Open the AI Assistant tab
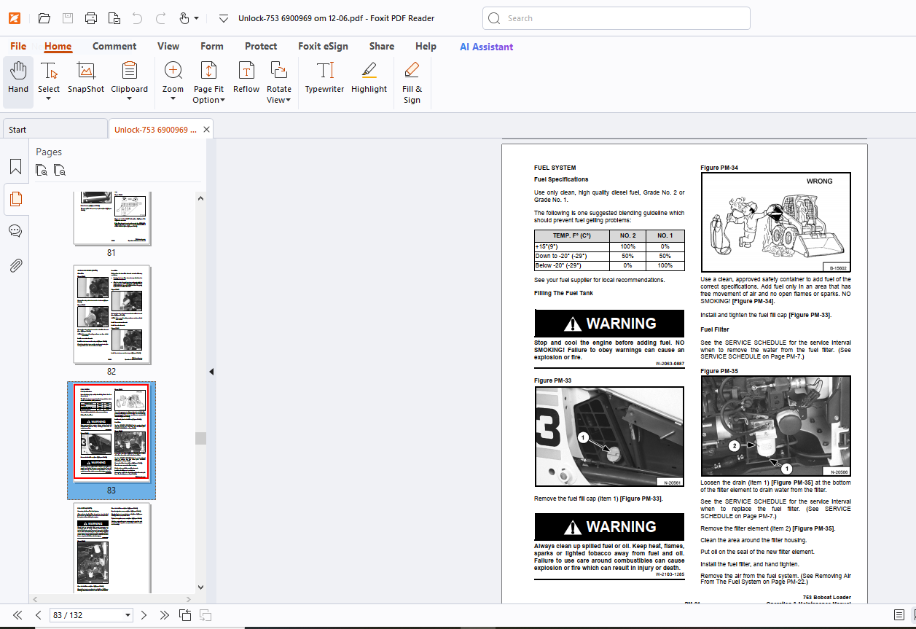The image size is (916, 629). [486, 46]
